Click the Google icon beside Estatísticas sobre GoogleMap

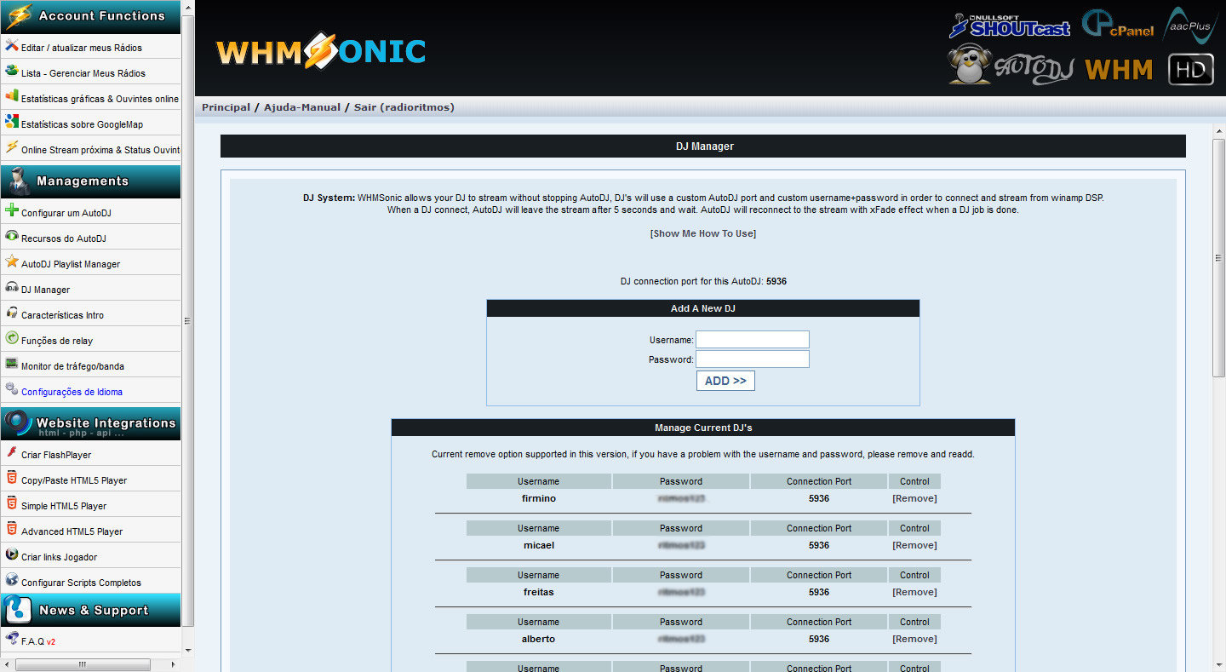click(x=11, y=122)
